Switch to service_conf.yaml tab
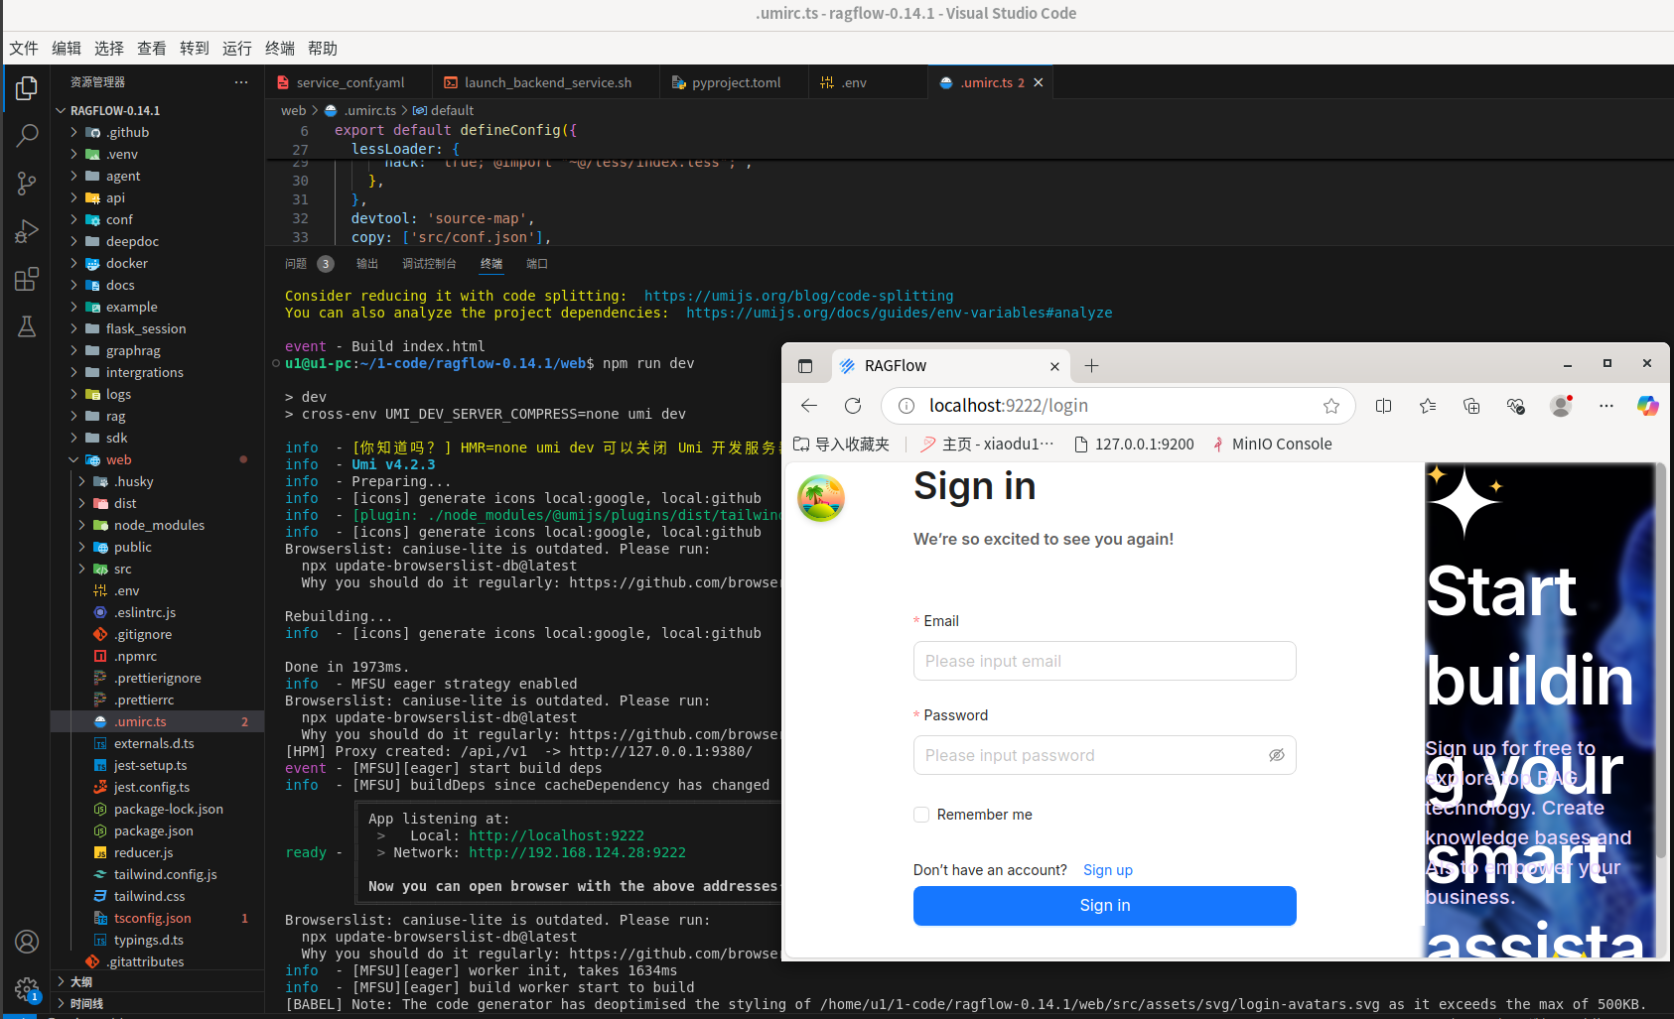Image resolution: width=1674 pixels, height=1019 pixels. pos(349,82)
